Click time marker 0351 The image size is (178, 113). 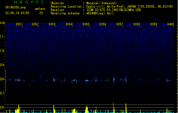19,24
